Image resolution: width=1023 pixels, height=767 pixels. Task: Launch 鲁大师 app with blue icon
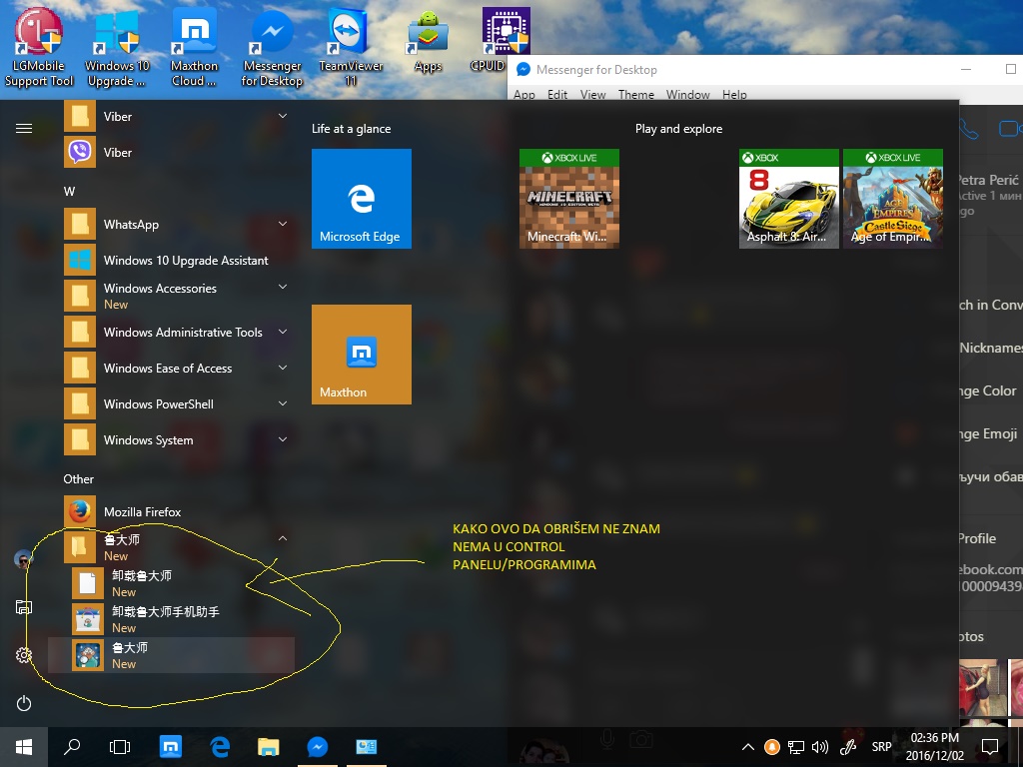click(171, 655)
